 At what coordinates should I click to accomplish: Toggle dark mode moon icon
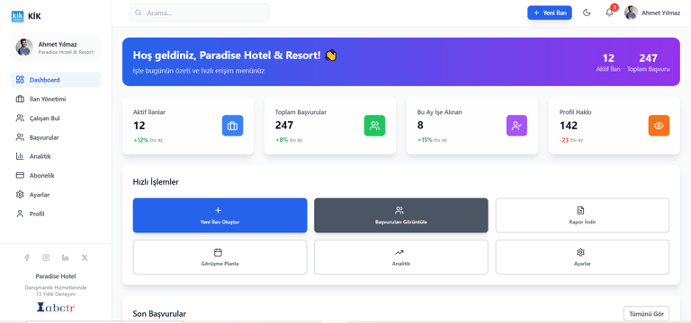[x=587, y=13]
